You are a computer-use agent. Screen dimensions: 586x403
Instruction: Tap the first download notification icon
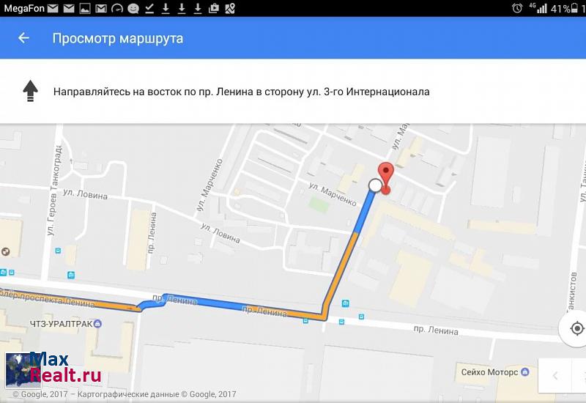[166, 8]
